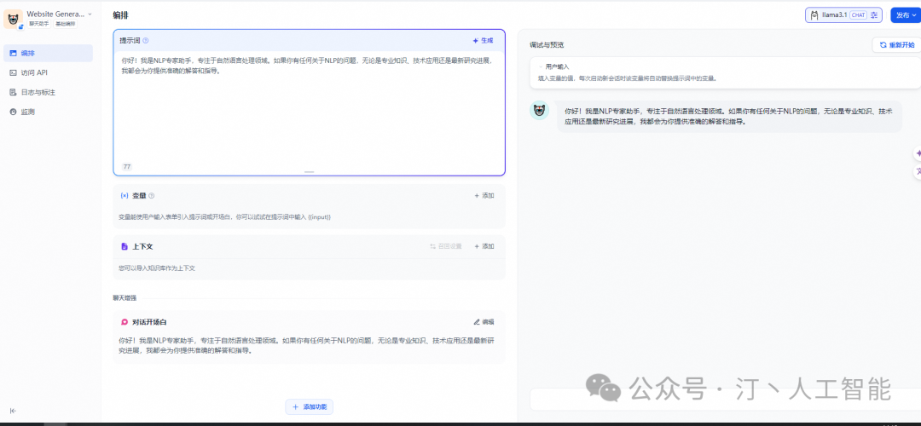Click the 聊天增强 section label

click(x=125, y=298)
